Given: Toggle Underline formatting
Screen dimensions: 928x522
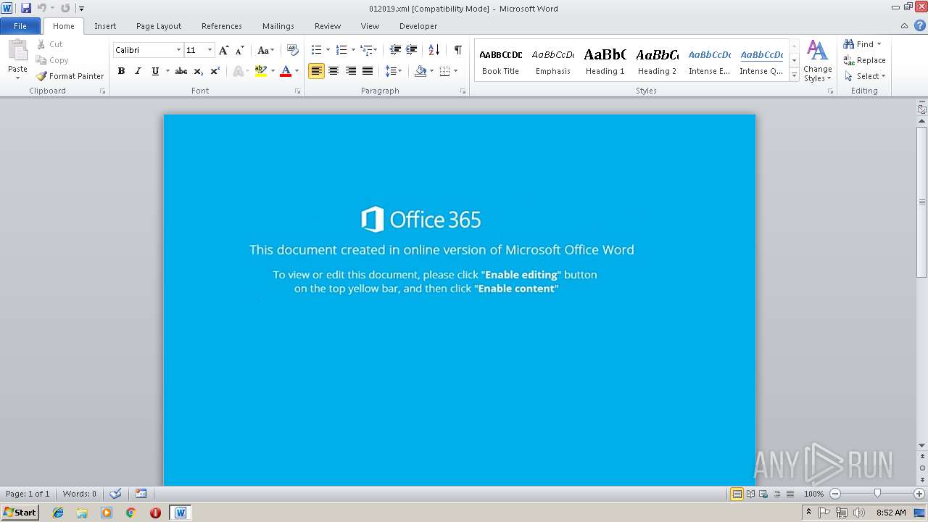Looking at the screenshot, I should (x=154, y=71).
